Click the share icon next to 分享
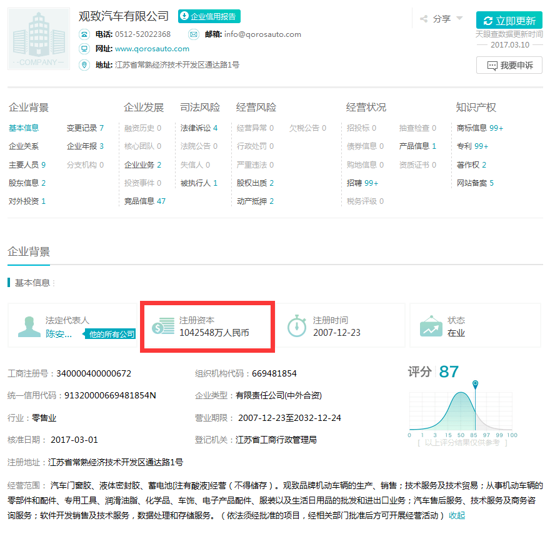This screenshot has width=555, height=536. click(x=424, y=19)
